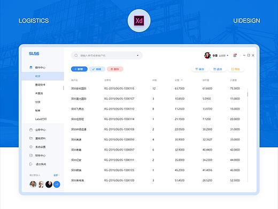Click the cell with value 41.4096
278x209 pixels.
click(x=207, y=170)
